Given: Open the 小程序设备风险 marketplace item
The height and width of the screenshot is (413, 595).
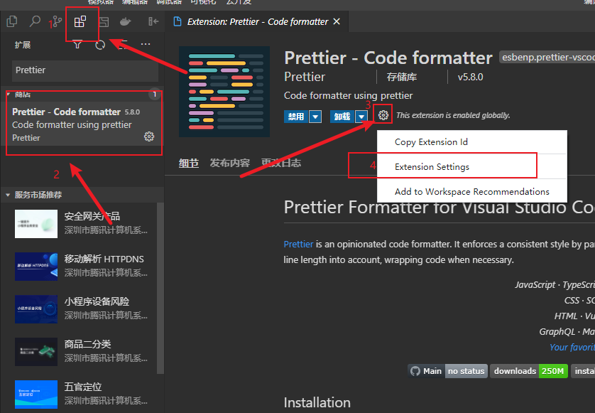Looking at the screenshot, I should [x=79, y=309].
